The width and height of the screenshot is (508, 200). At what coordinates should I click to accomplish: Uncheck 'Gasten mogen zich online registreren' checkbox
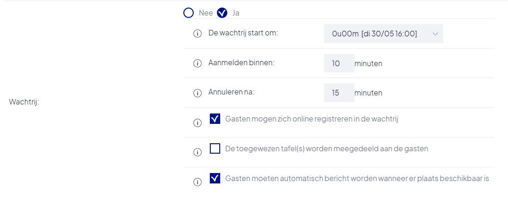(x=215, y=119)
